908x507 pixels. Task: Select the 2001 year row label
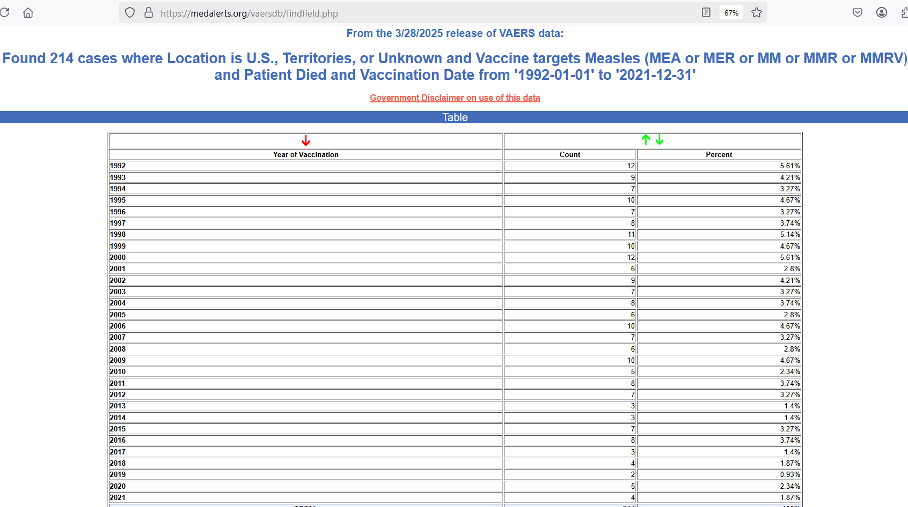click(x=118, y=269)
